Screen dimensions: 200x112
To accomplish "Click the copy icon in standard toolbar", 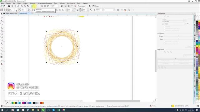I will click(25, 6).
